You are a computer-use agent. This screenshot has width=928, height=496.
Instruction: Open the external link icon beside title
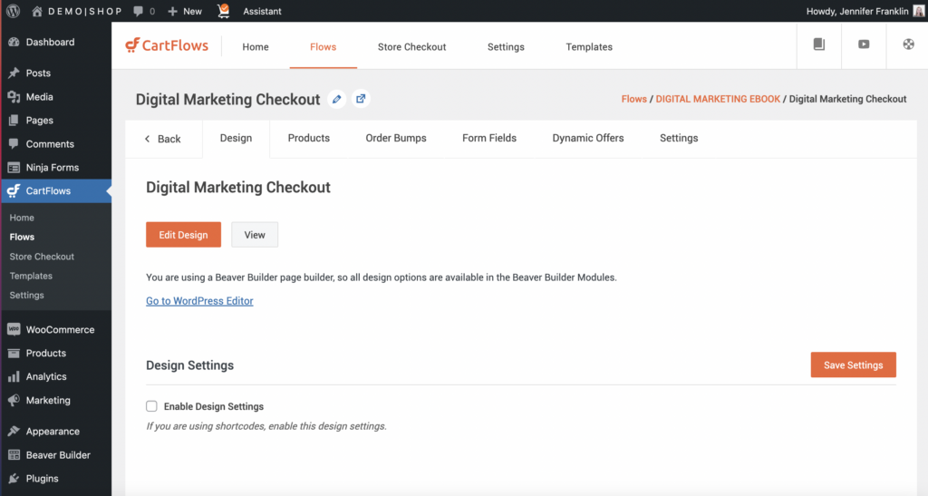361,99
